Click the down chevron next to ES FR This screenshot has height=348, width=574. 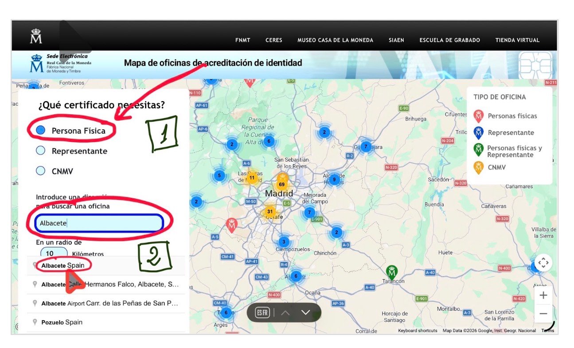tap(305, 312)
